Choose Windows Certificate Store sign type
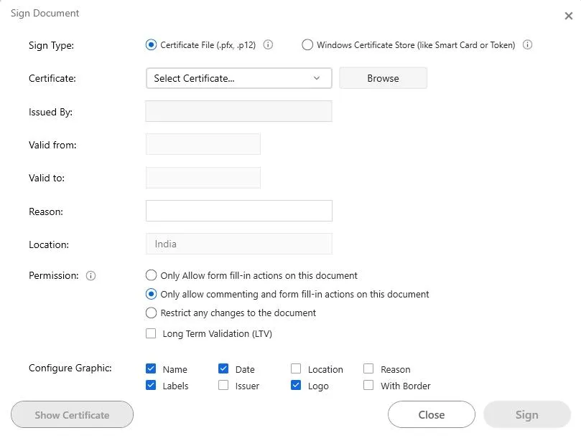Image resolution: width=581 pixels, height=438 pixels. point(307,44)
